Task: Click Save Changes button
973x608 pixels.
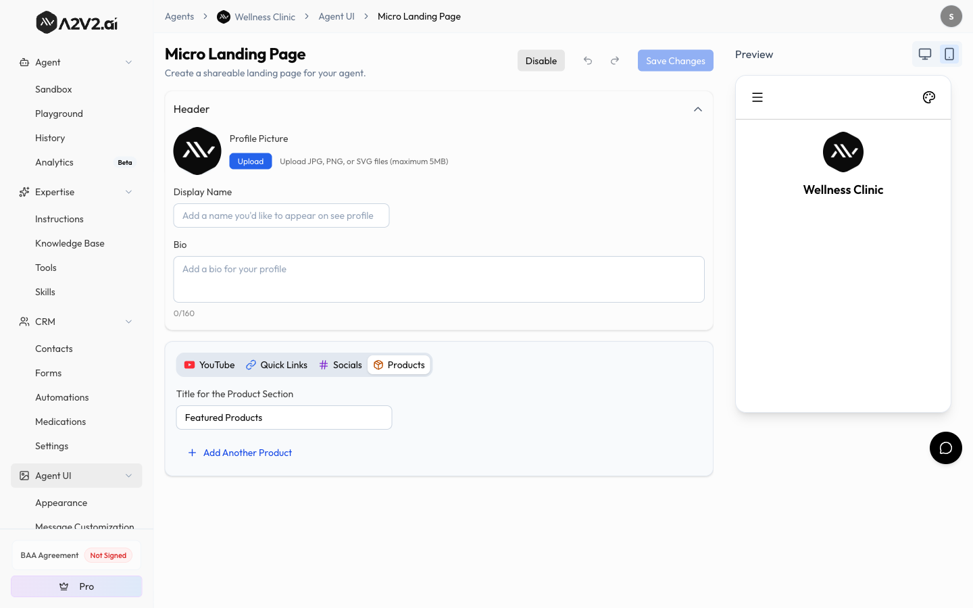Action: 676,61
